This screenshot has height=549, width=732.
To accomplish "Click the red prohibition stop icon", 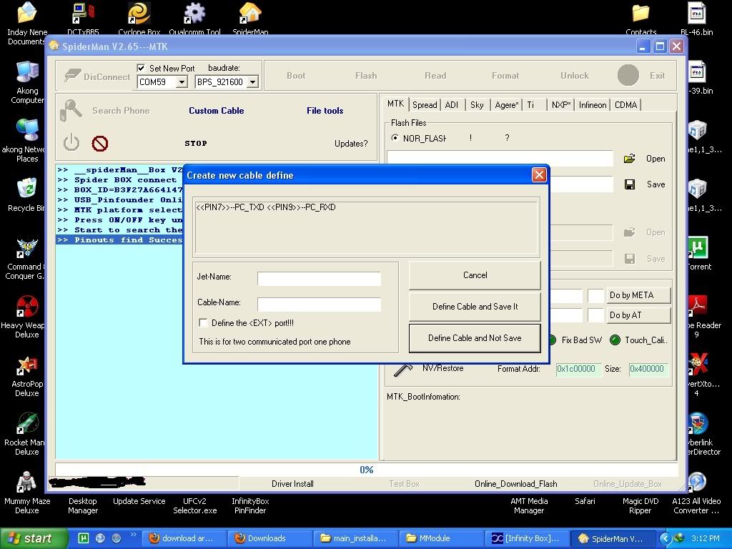I will tap(100, 143).
